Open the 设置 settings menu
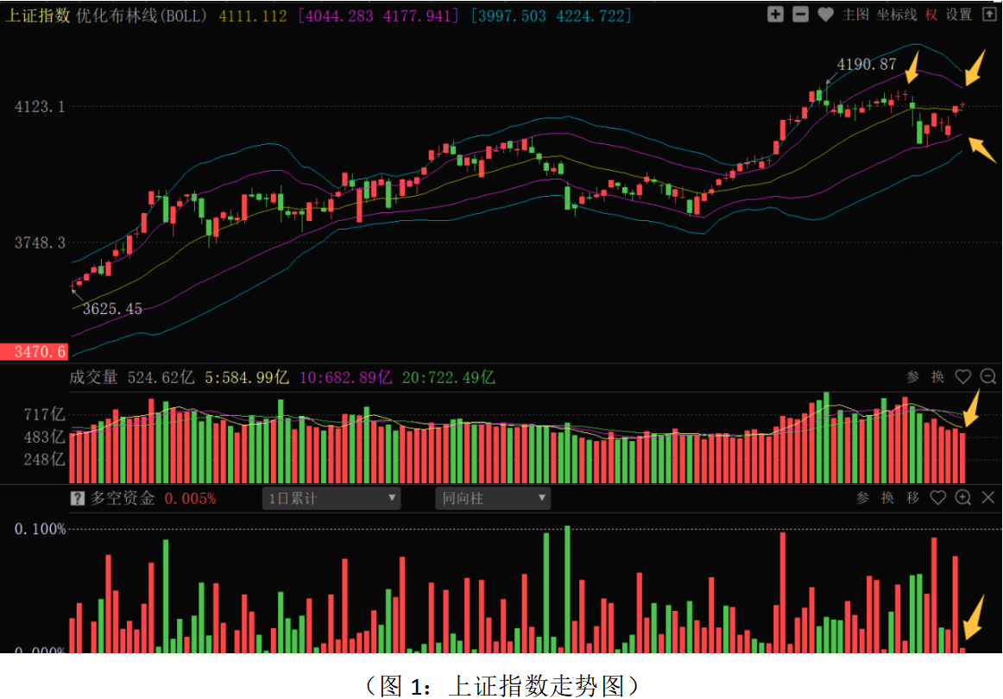Image resolution: width=1003 pixels, height=699 pixels. 958,15
